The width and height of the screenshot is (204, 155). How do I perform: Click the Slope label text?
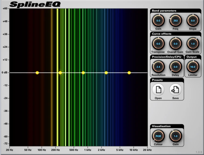[x=193, y=29]
